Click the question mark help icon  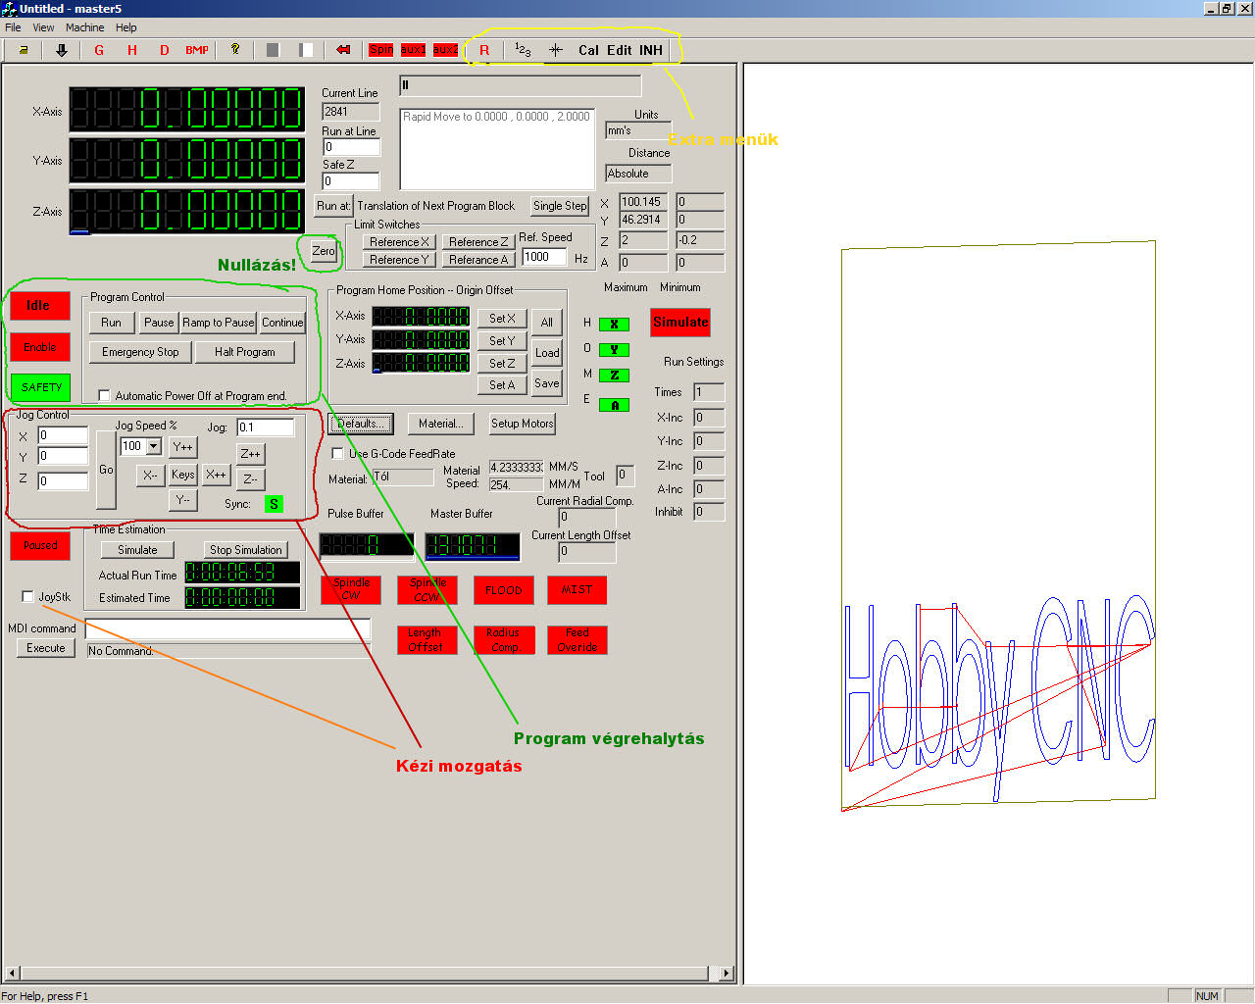(235, 49)
